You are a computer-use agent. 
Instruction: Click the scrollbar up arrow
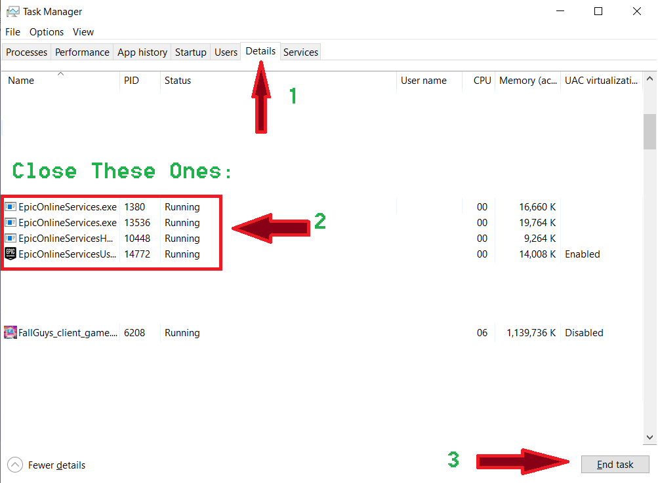(x=649, y=79)
